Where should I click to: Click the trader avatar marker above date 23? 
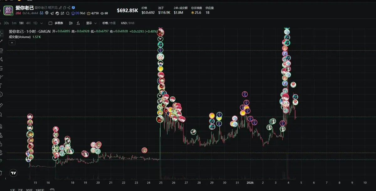tap(144, 150)
